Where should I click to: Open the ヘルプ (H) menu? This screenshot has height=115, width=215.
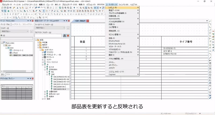[x=134, y=5]
